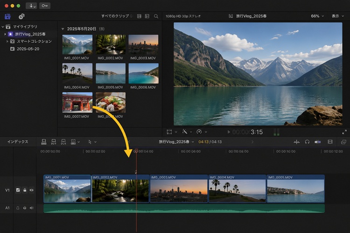Click the viewer timecode 3:15

click(257, 132)
